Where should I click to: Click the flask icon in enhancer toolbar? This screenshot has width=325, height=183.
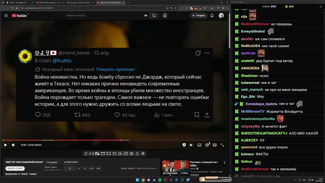pos(137,154)
